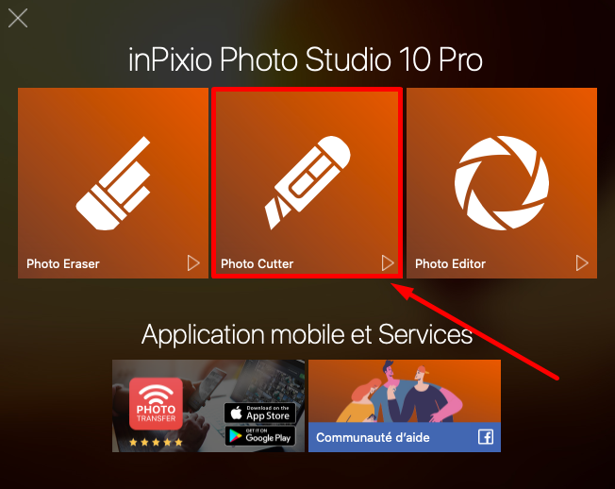Launch Photo Editor via its play arrow

[x=582, y=263]
